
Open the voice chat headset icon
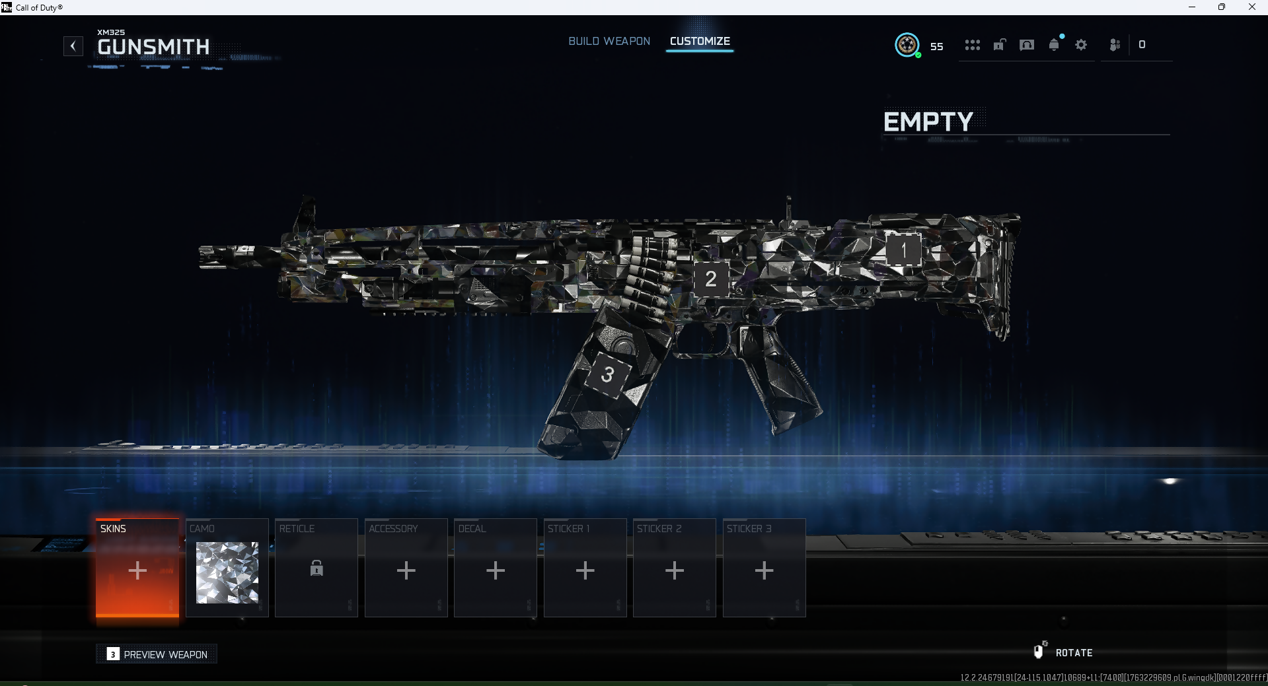(1027, 45)
